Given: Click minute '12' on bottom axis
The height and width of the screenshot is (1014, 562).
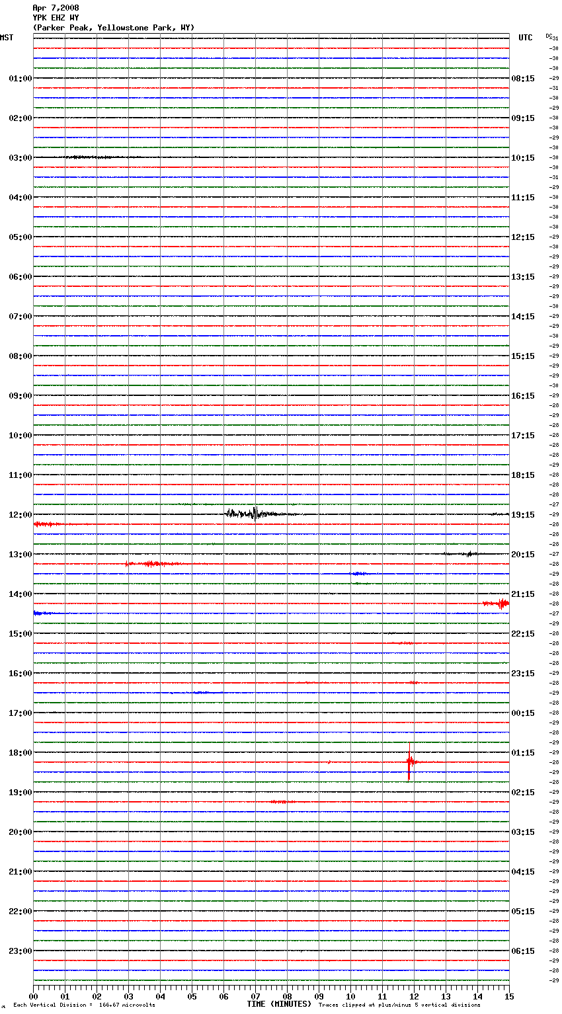Looking at the screenshot, I should [414, 995].
